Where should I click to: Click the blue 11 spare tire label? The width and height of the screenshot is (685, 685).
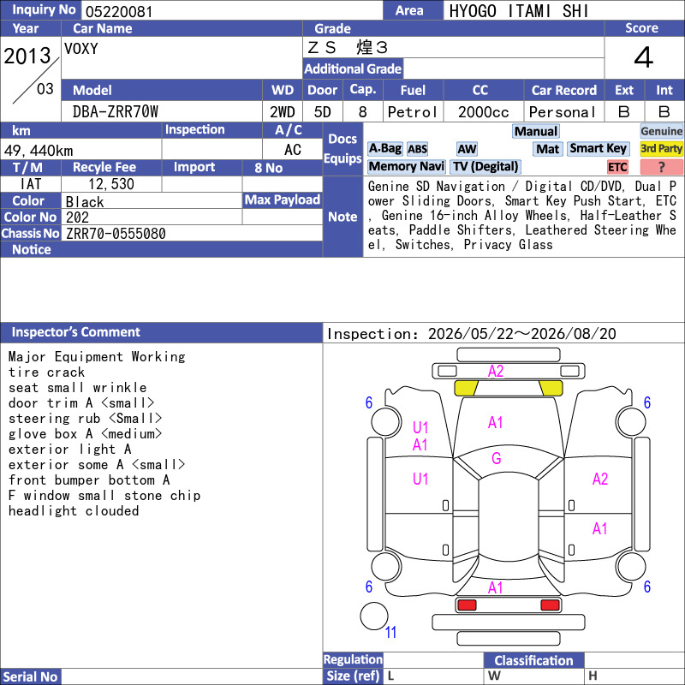click(x=390, y=632)
